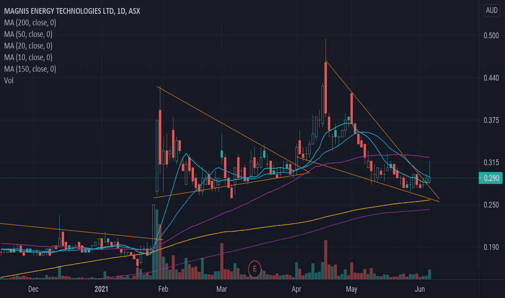Click the current price tag 0.290
Image resolution: width=505 pixels, height=298 pixels.
tap(490, 178)
